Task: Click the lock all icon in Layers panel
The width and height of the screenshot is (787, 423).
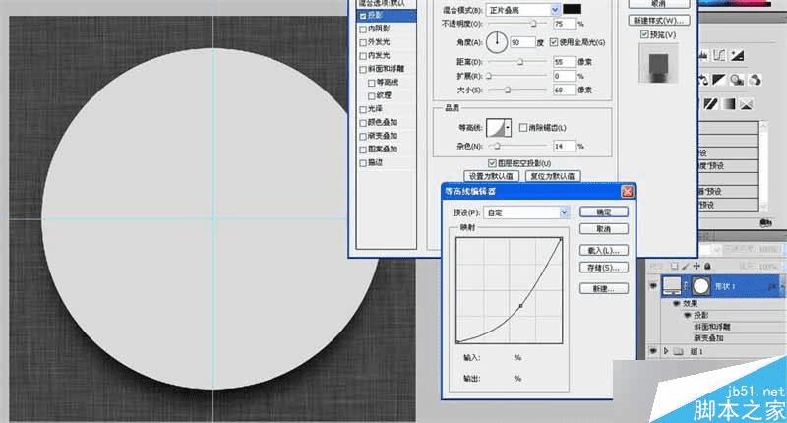Action: [x=707, y=266]
